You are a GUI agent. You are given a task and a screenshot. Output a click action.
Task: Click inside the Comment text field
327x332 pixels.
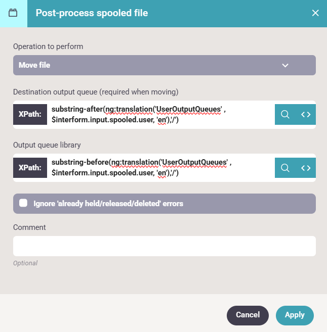click(x=164, y=246)
